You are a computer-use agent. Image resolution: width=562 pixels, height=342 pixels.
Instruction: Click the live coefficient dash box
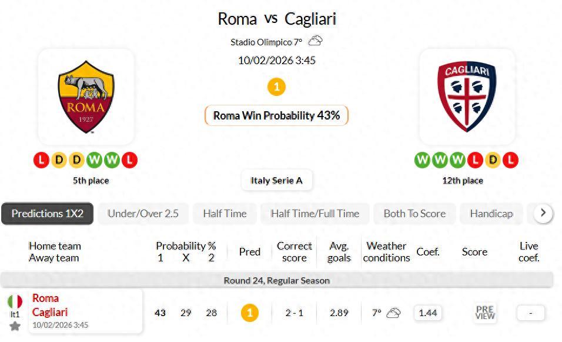pos(530,313)
